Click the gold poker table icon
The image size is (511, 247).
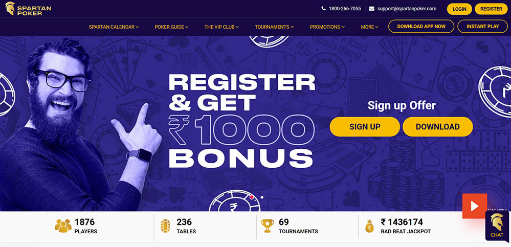(165, 226)
